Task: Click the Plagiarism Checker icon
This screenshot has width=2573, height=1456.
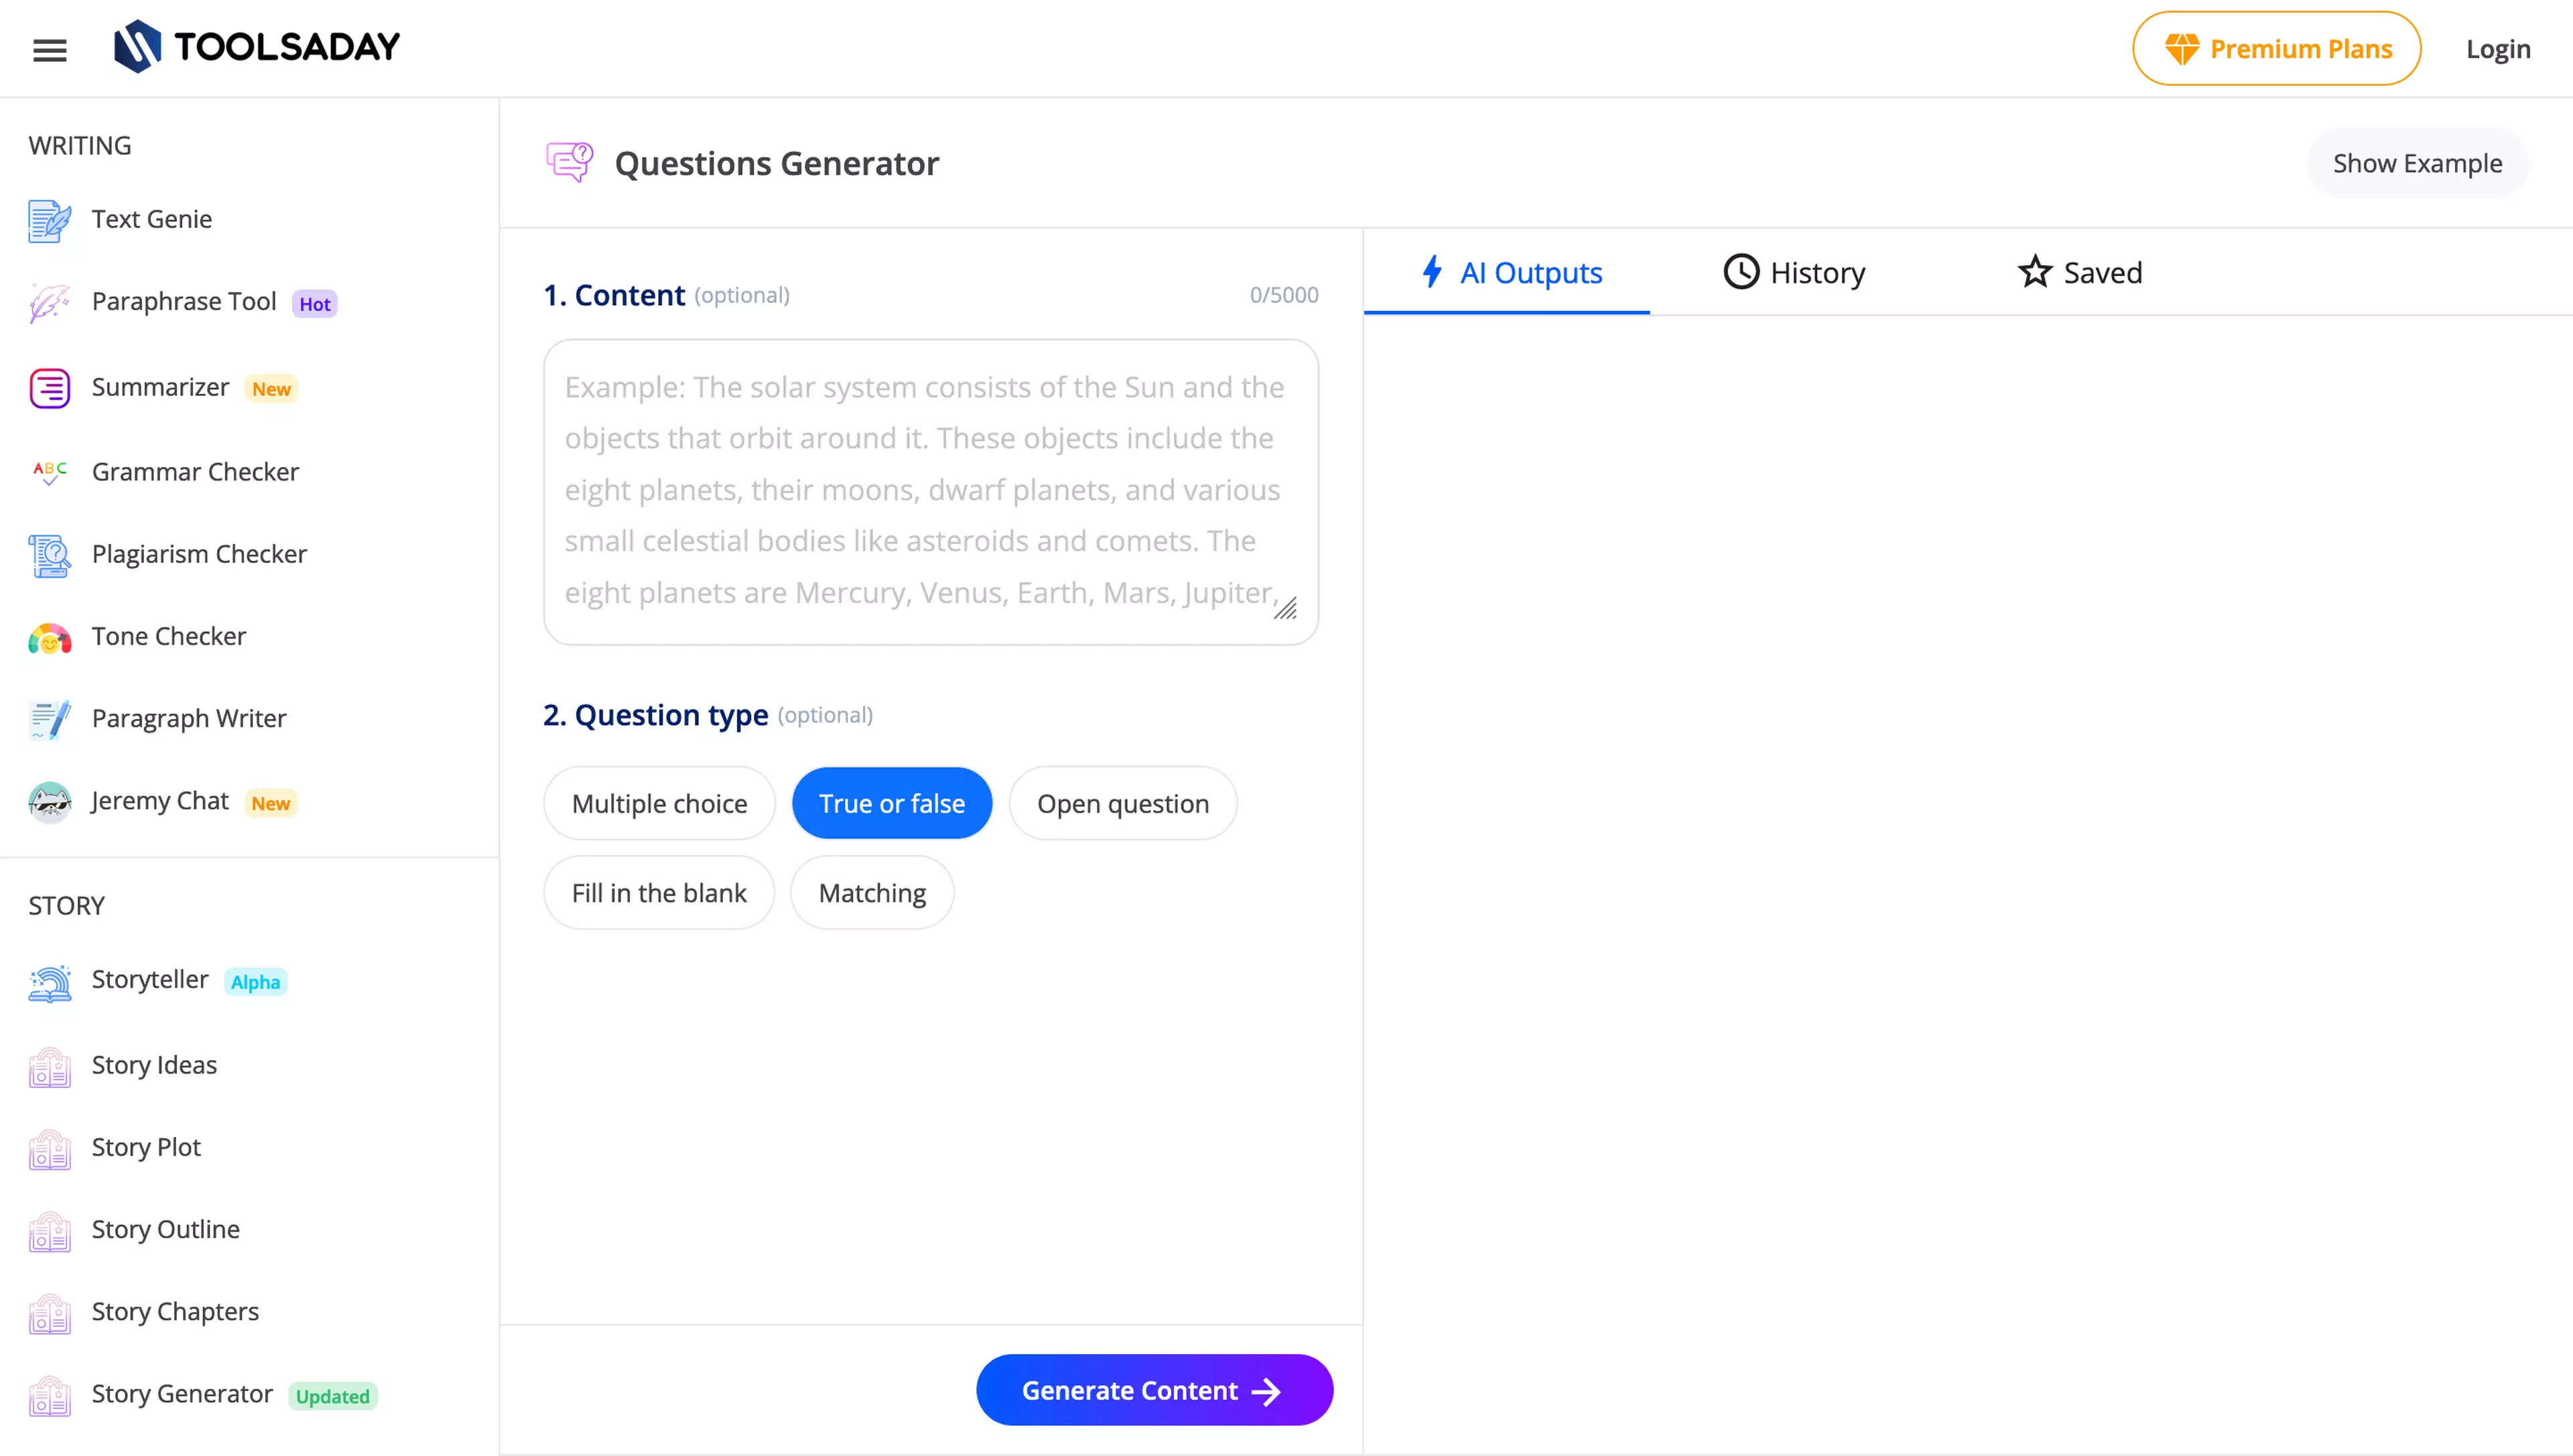Action: pos(49,555)
